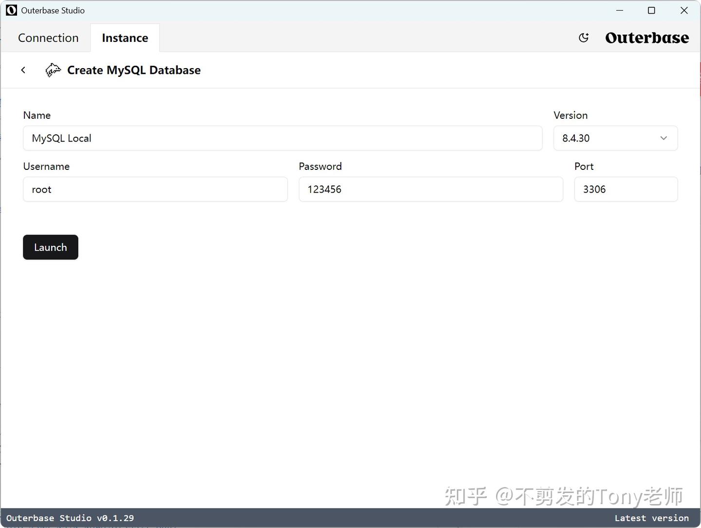Minimize the Outerbase Studio window
701x528 pixels.
[x=620, y=10]
